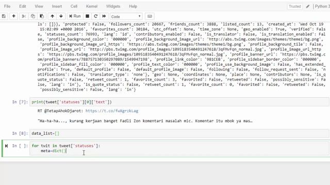Cut selected cells with the scissors icon
This screenshot has width=330, height=185.
[24, 16]
